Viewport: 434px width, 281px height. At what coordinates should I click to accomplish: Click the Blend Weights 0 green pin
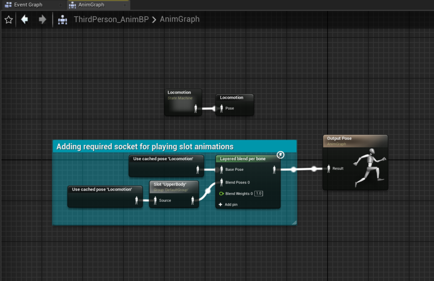(x=221, y=194)
